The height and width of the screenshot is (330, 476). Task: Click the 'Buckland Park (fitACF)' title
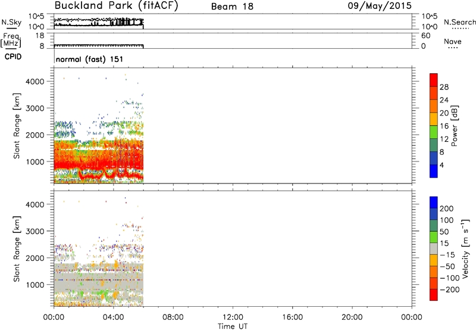(116, 6)
